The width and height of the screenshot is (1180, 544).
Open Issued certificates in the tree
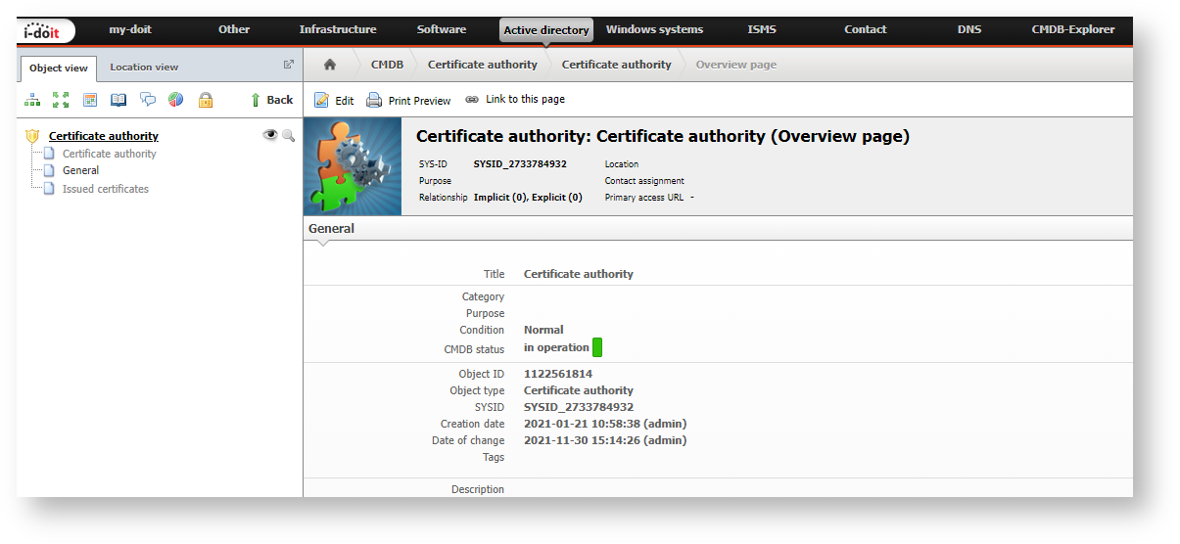[x=106, y=189]
